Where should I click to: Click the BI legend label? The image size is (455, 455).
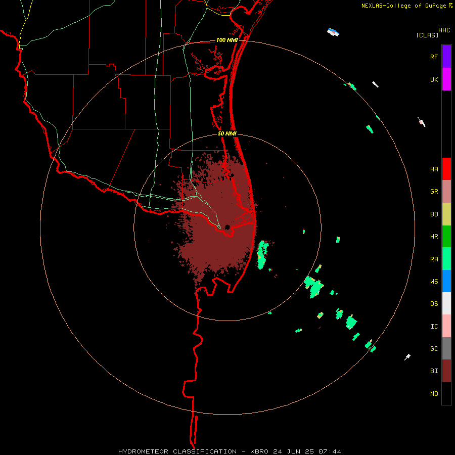click(x=434, y=371)
